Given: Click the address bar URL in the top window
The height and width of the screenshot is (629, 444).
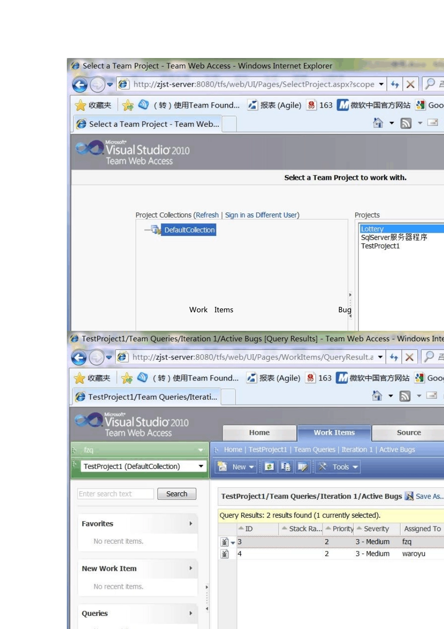Looking at the screenshot, I should [x=254, y=84].
